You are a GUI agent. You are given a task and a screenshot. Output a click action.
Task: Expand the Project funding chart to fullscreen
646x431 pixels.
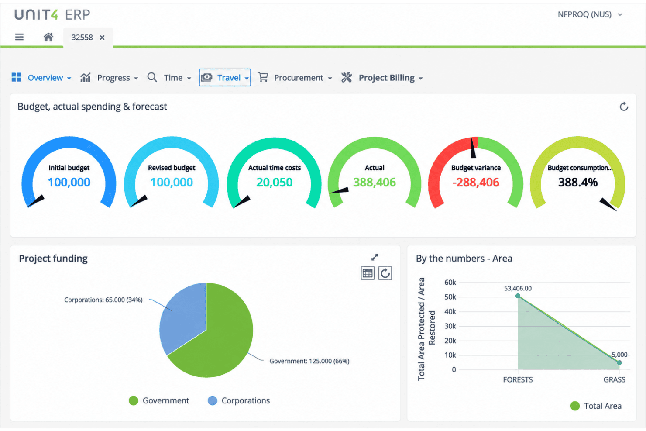[375, 257]
